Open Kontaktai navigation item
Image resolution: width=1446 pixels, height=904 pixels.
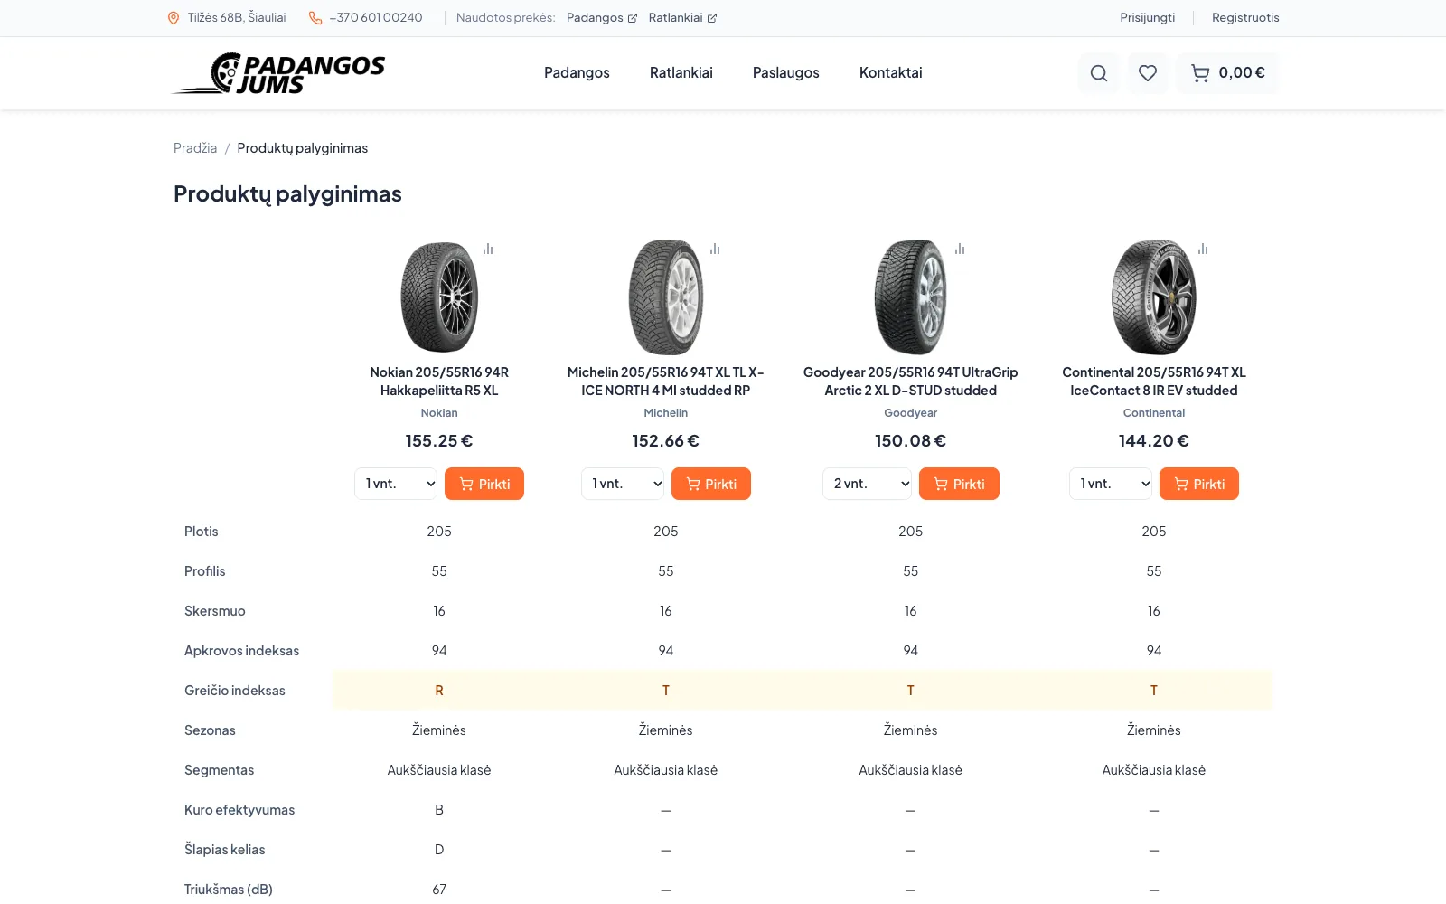pyautogui.click(x=891, y=73)
